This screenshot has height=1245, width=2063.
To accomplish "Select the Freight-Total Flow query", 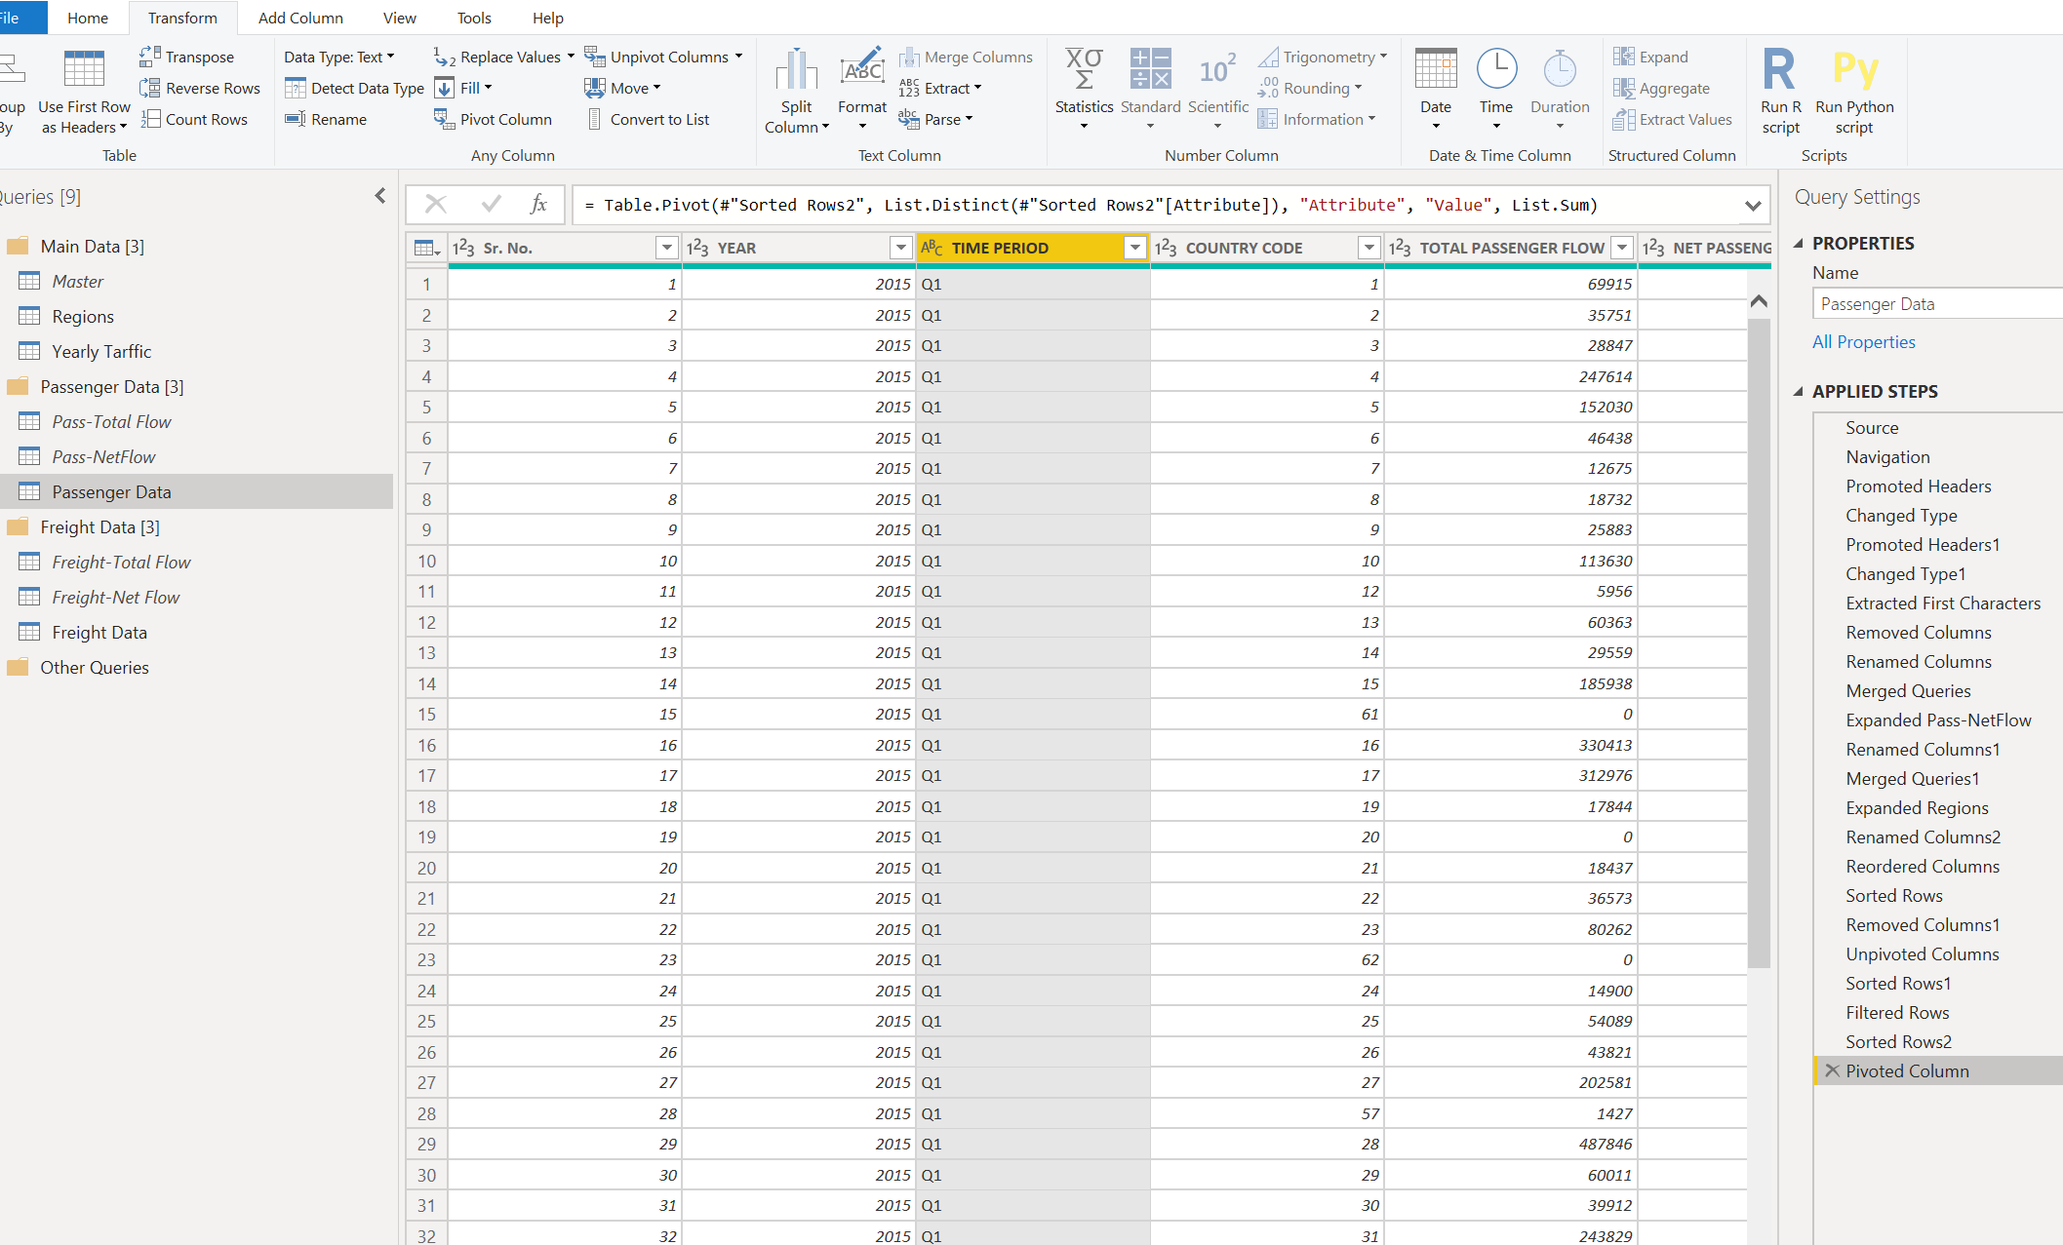I will point(121,563).
